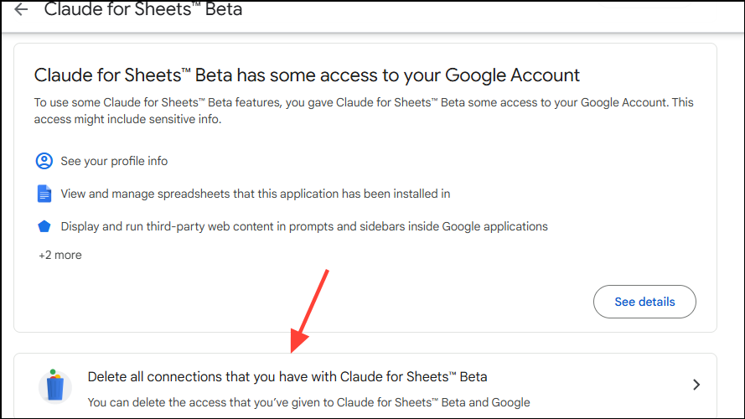Click the blue pentagon web content icon
The height and width of the screenshot is (419, 745).
[44, 226]
